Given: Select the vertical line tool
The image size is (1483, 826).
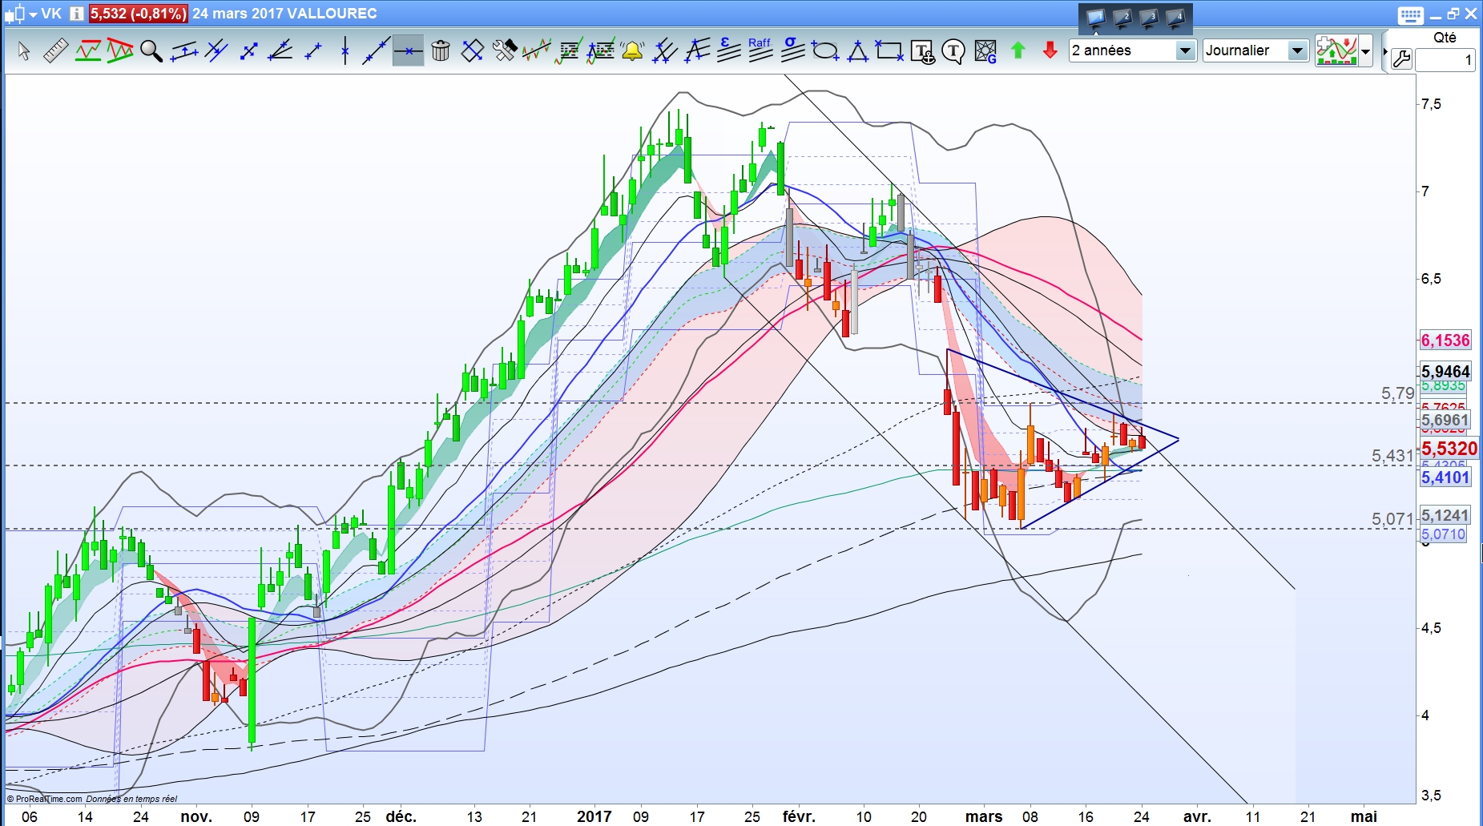Looking at the screenshot, I should [x=345, y=51].
